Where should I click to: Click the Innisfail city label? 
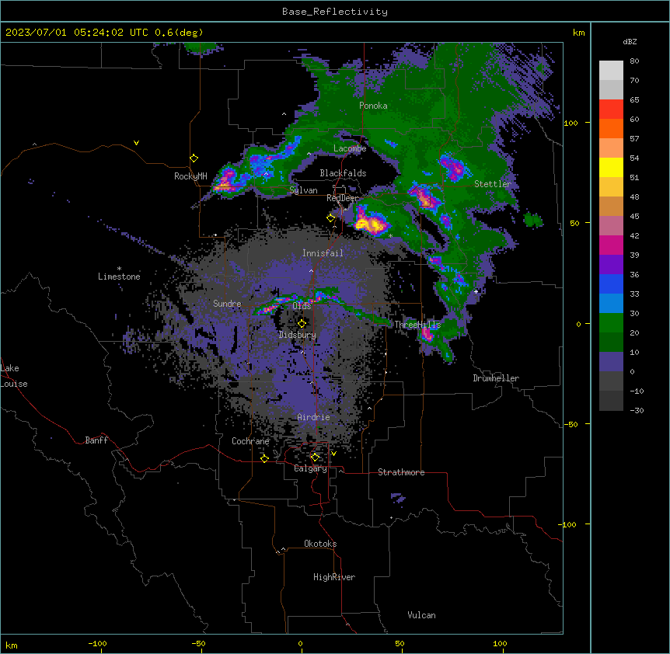[x=323, y=253]
